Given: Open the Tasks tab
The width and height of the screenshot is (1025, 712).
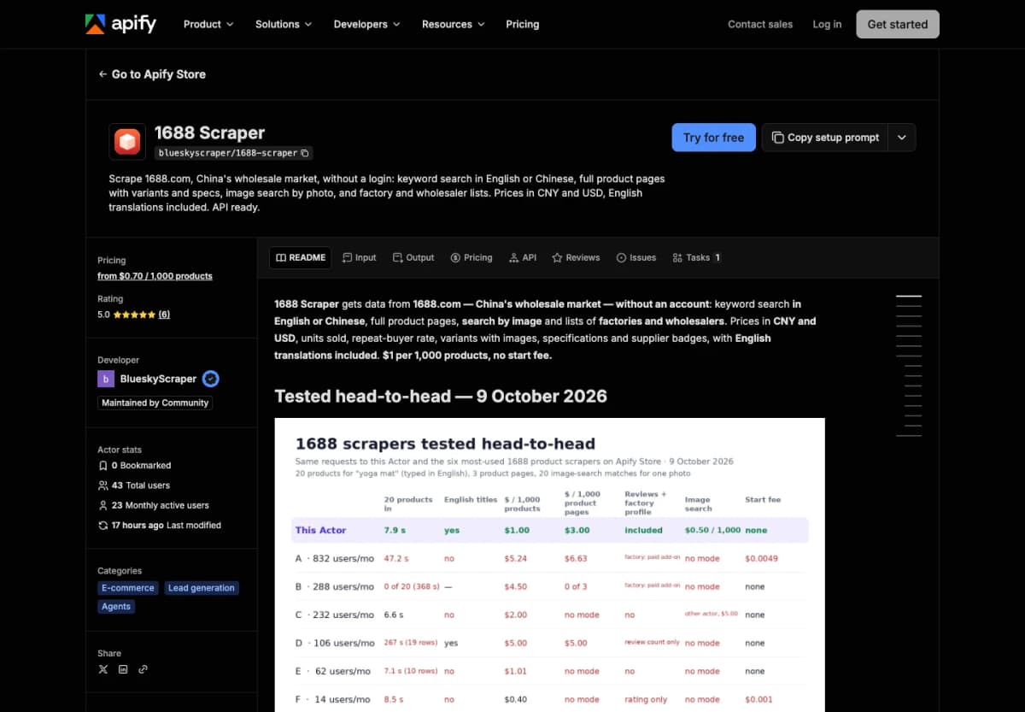Looking at the screenshot, I should 696,257.
